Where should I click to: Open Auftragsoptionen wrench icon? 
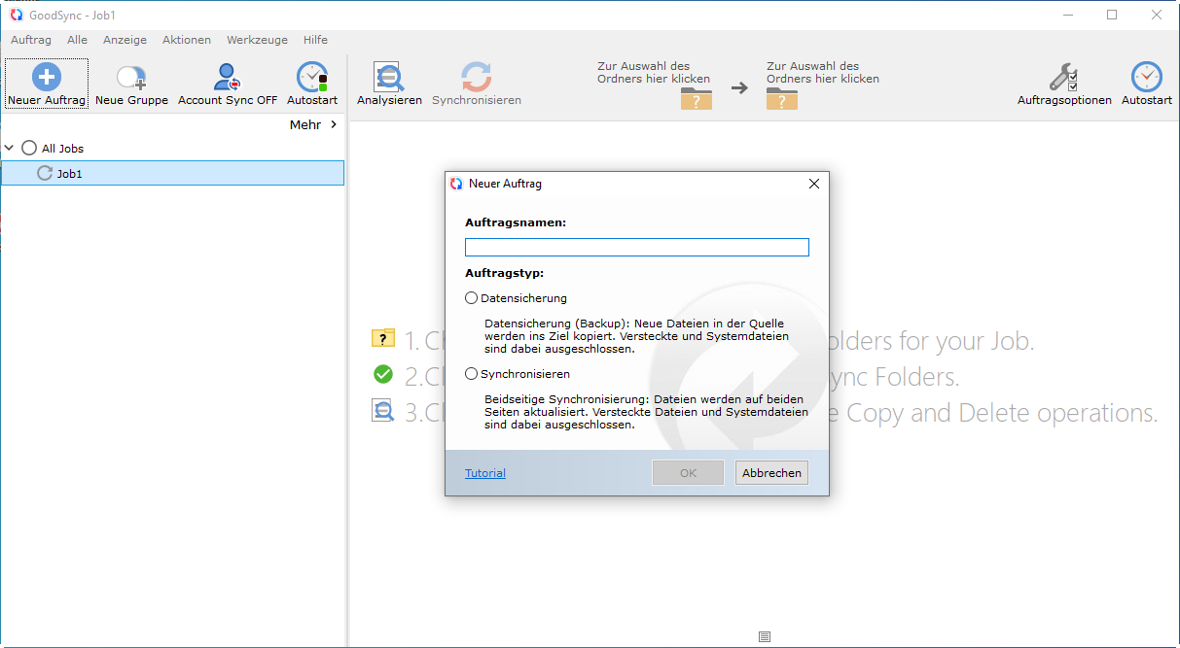click(x=1063, y=78)
